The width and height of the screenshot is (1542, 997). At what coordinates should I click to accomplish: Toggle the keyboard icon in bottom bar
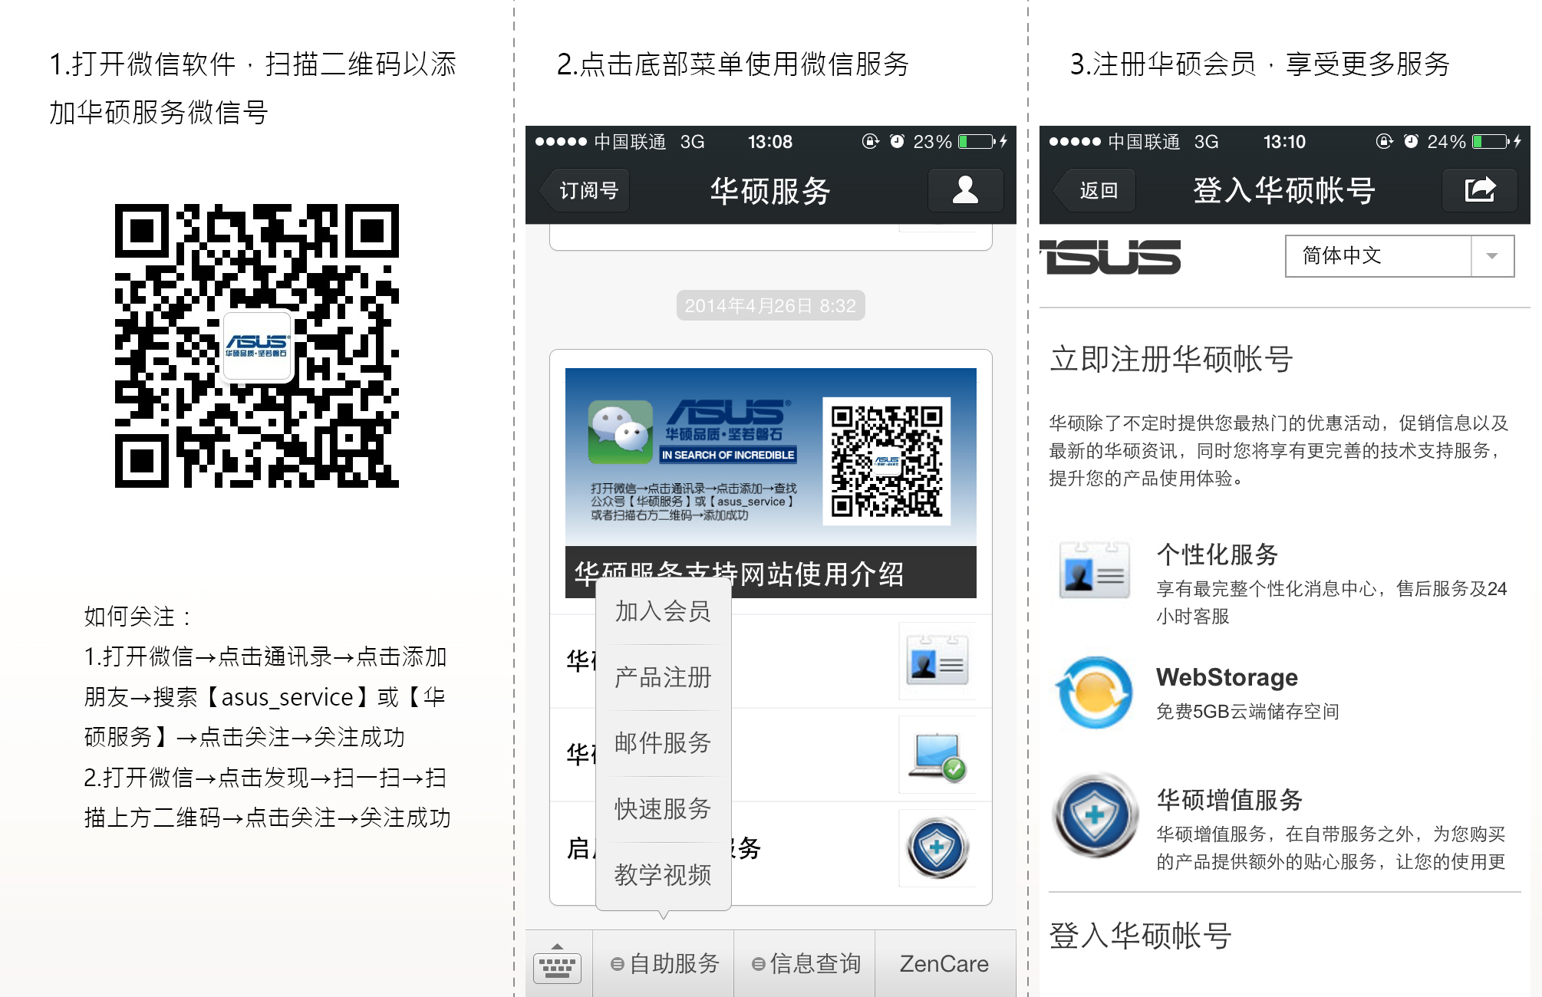point(558,965)
